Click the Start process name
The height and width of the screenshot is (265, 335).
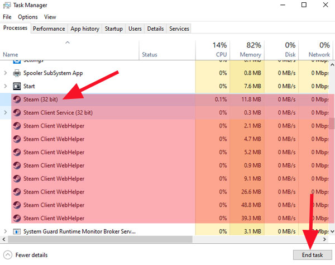pos(29,86)
